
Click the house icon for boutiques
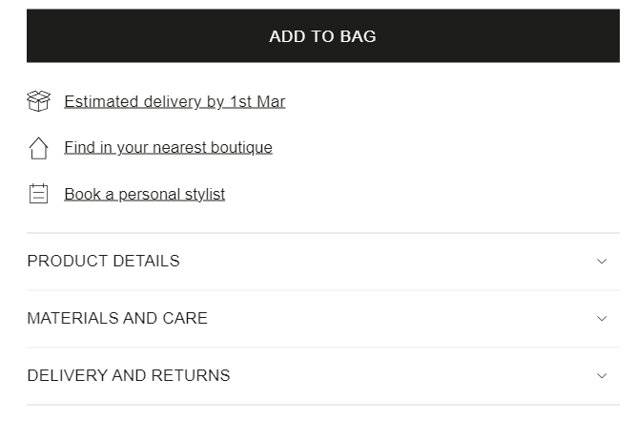point(38,148)
